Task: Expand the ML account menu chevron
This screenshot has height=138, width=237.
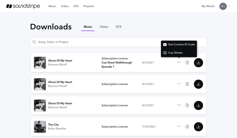Action: coord(229,6)
